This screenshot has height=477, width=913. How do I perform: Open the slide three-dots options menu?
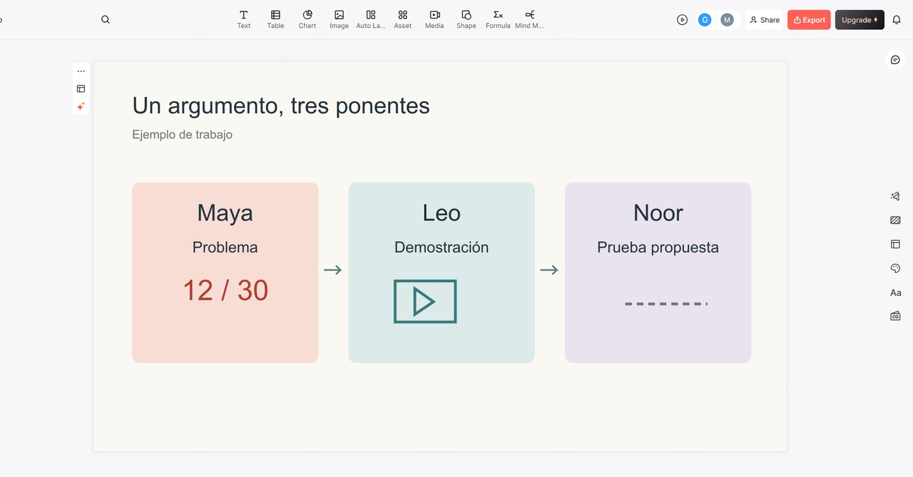pos(81,71)
